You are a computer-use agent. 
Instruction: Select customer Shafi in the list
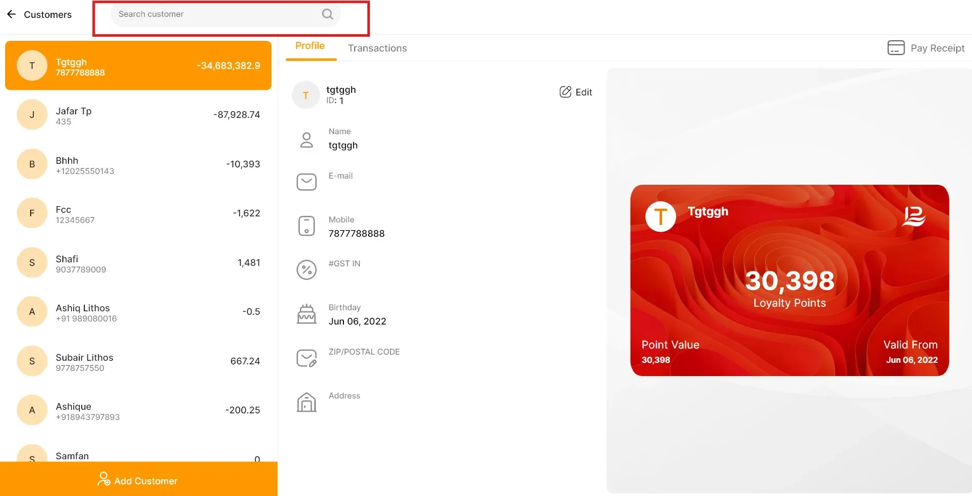click(138, 263)
